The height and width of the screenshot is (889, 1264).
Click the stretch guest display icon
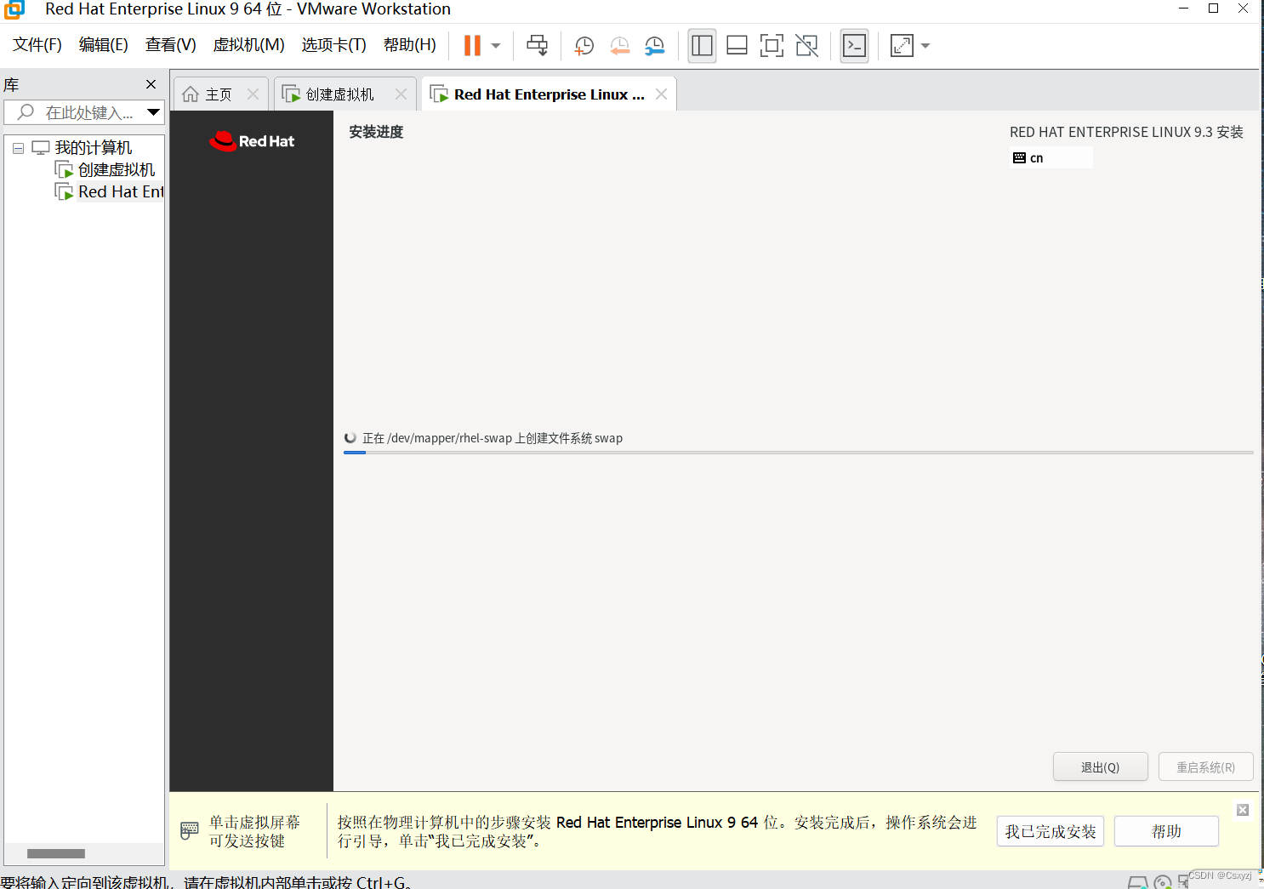(902, 46)
